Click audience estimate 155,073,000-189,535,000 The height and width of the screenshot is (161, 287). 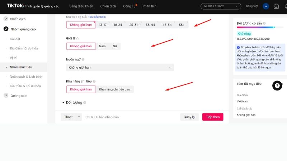(x=253, y=39)
